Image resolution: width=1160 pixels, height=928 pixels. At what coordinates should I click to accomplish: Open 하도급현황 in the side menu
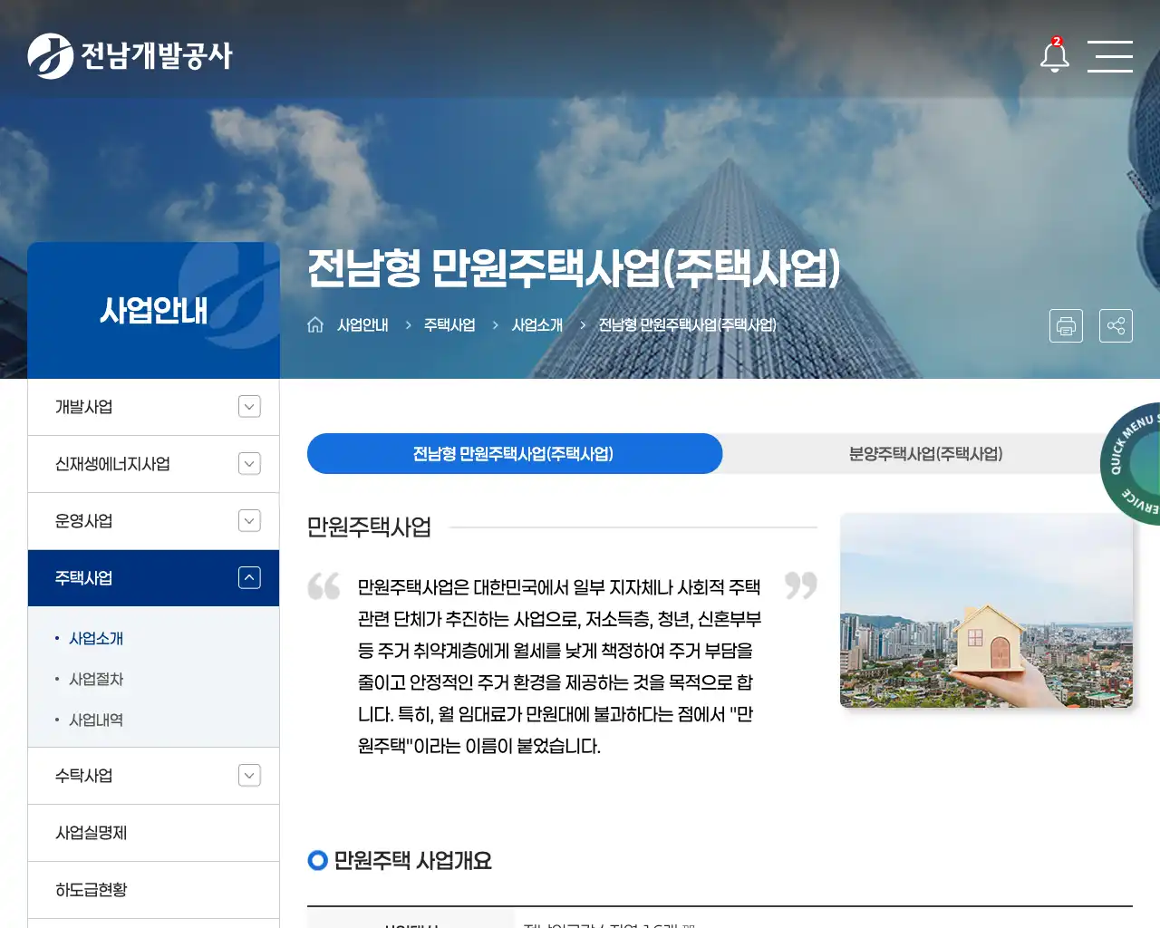153,890
